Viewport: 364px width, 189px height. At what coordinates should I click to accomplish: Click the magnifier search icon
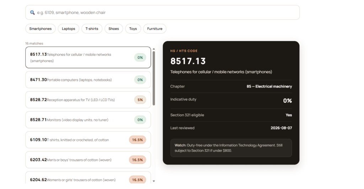[x=32, y=12]
